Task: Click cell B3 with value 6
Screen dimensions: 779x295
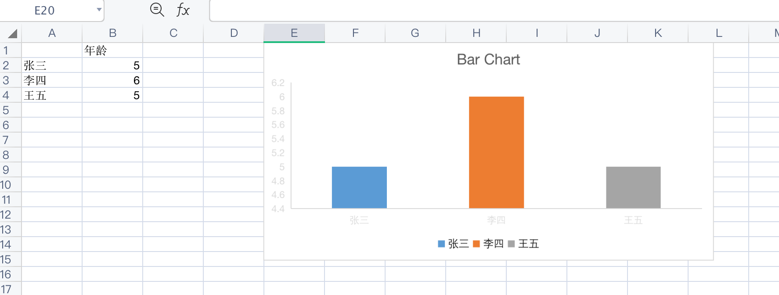Action: pyautogui.click(x=112, y=80)
